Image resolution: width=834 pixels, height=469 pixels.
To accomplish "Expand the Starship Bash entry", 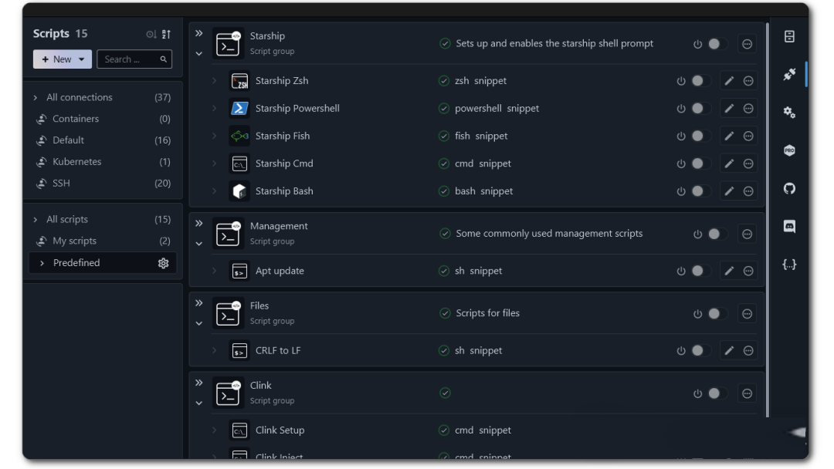I will point(215,191).
